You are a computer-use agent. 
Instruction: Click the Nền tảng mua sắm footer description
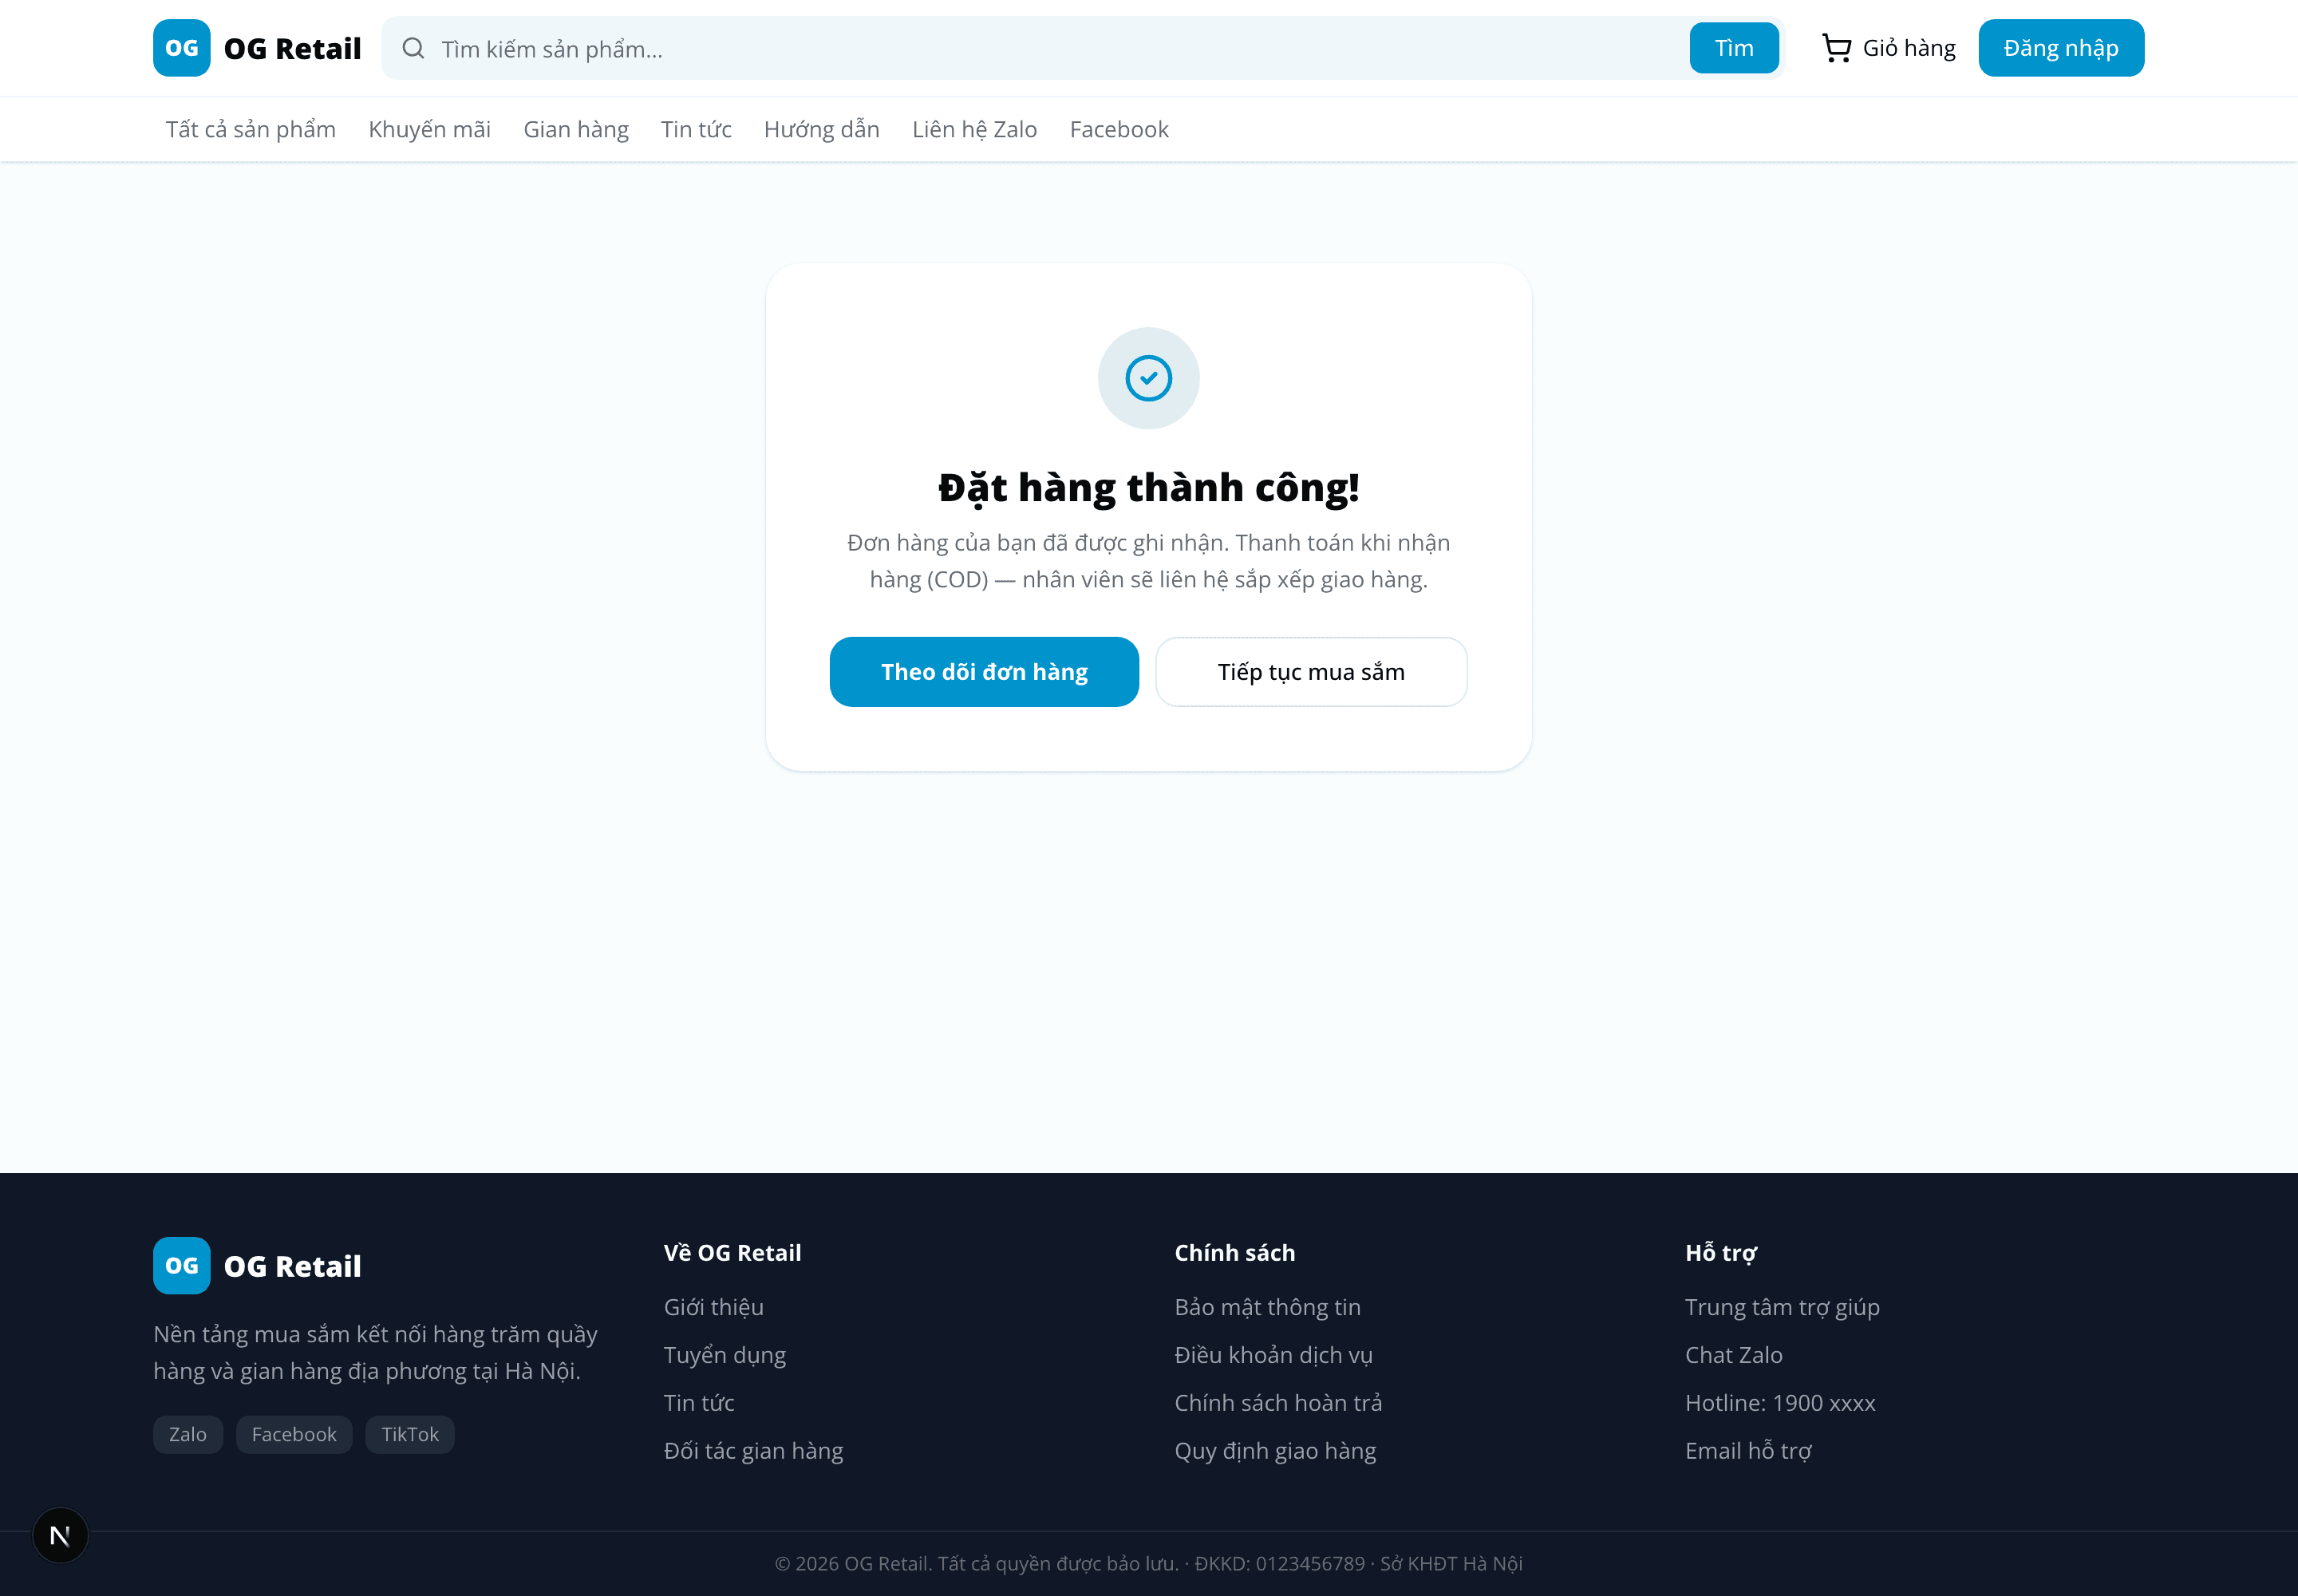click(x=375, y=1352)
